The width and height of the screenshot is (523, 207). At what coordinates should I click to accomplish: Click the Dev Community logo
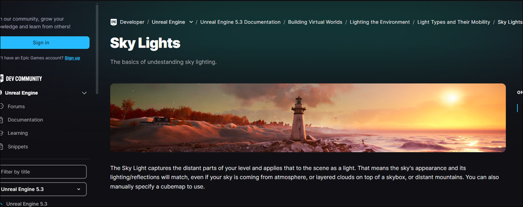21,78
